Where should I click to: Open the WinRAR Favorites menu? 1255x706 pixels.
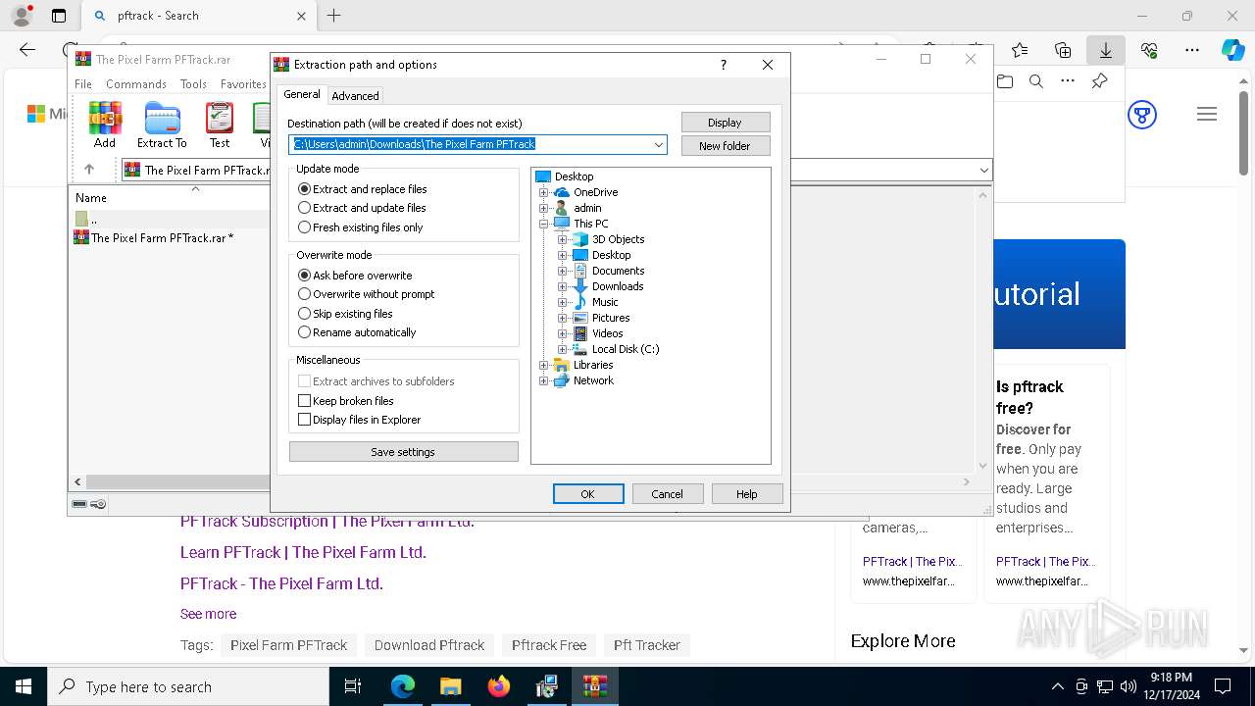(243, 84)
